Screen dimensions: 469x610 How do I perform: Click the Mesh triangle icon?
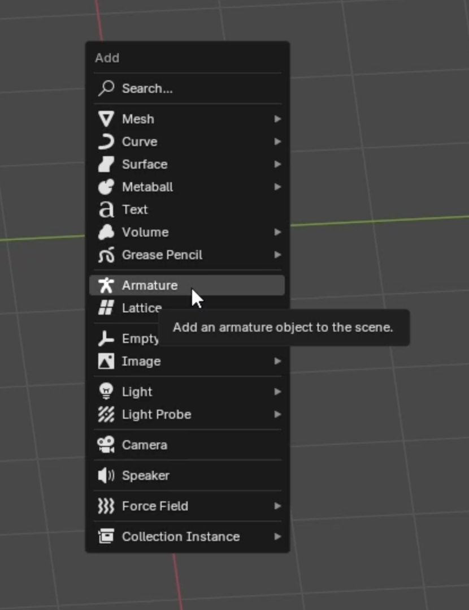coord(106,119)
